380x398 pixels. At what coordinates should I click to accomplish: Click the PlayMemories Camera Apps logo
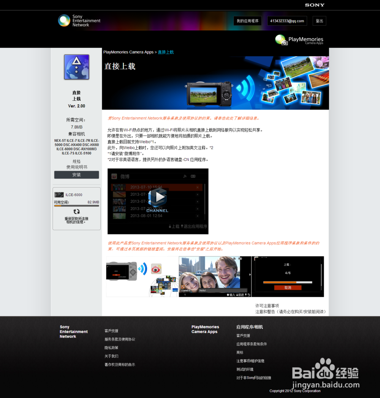pos(299,40)
